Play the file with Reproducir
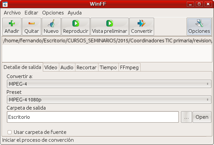The height and width of the screenshot is (145, 214). tap(75, 27)
